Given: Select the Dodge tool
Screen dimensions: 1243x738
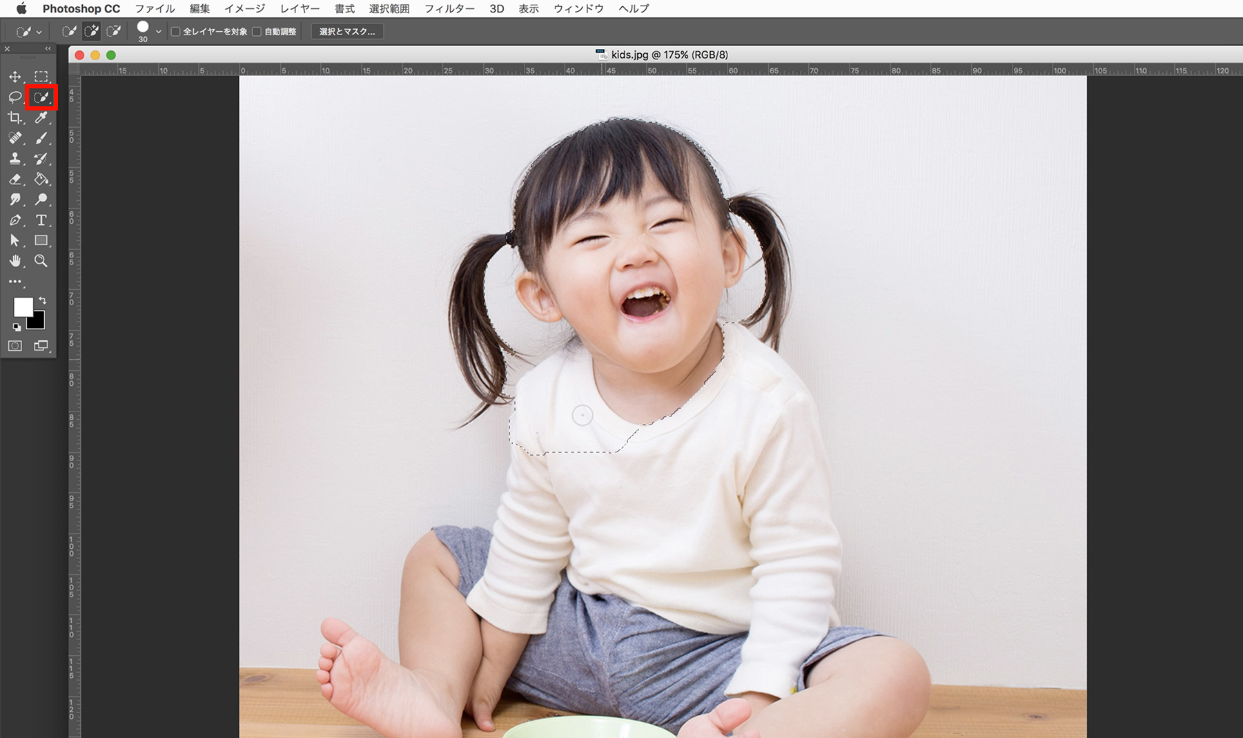Looking at the screenshot, I should (x=41, y=200).
